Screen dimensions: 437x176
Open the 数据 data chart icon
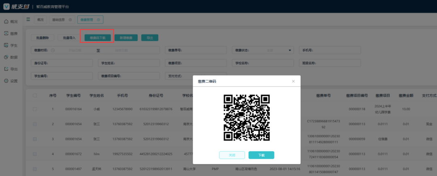6,57
